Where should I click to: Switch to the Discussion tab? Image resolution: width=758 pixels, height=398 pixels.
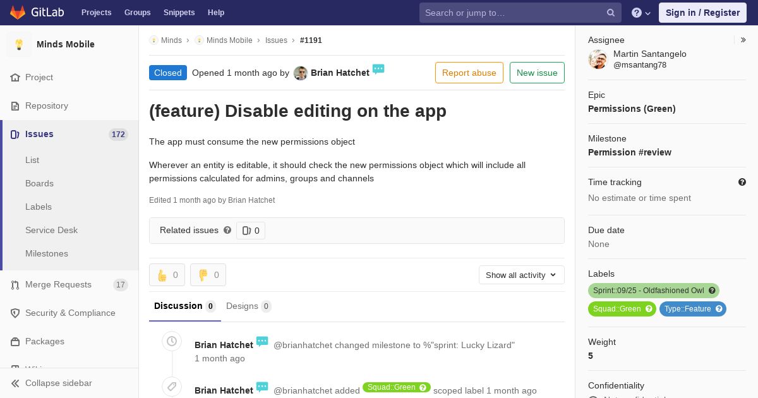click(185, 306)
